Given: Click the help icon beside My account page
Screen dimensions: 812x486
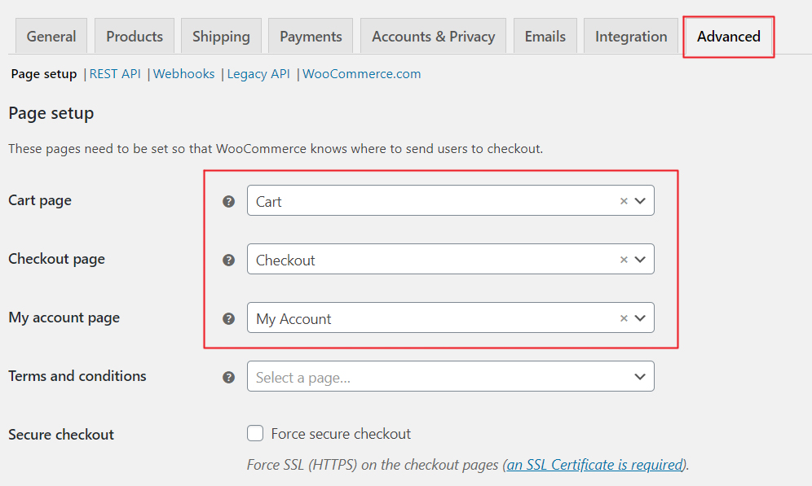Looking at the screenshot, I should [229, 318].
